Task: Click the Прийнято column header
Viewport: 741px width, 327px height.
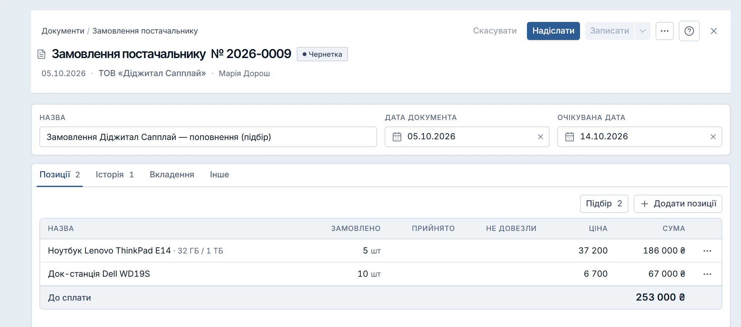Action: click(433, 229)
